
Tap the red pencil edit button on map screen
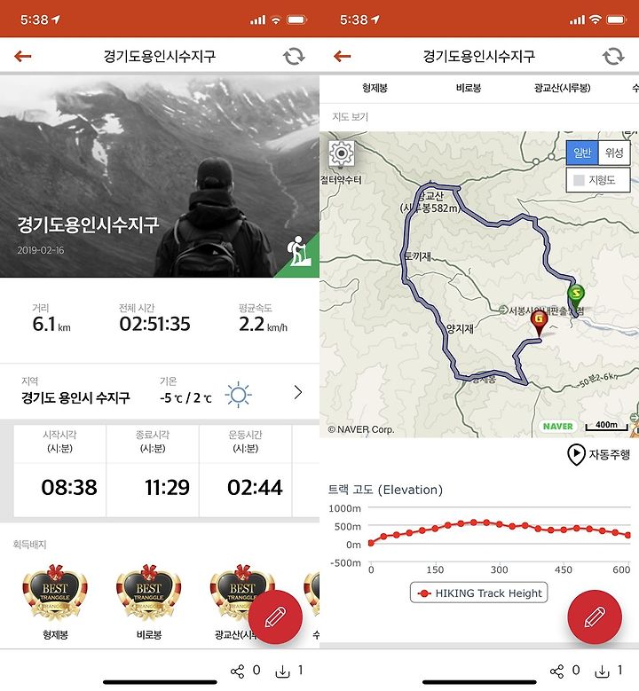click(595, 617)
